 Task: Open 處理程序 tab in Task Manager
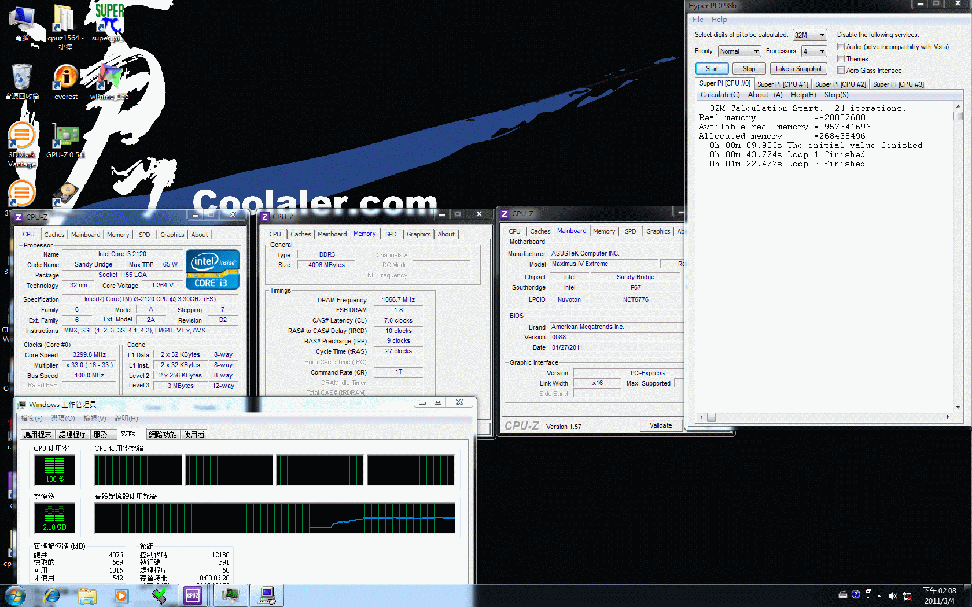(x=72, y=435)
